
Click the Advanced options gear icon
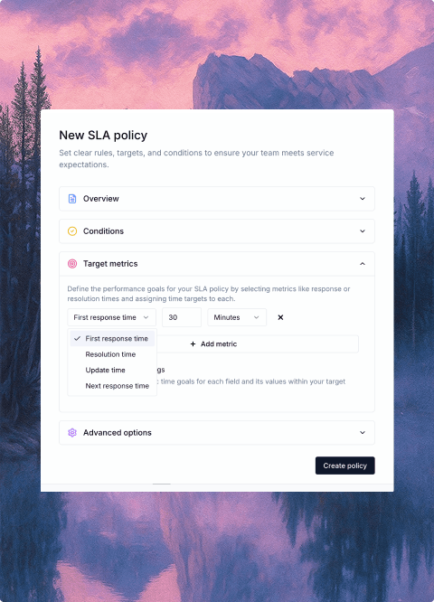point(72,433)
